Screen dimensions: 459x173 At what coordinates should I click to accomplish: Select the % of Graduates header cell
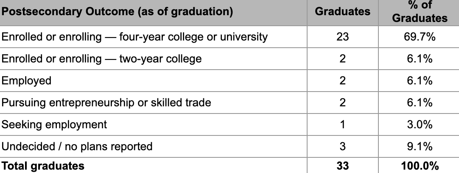point(419,13)
